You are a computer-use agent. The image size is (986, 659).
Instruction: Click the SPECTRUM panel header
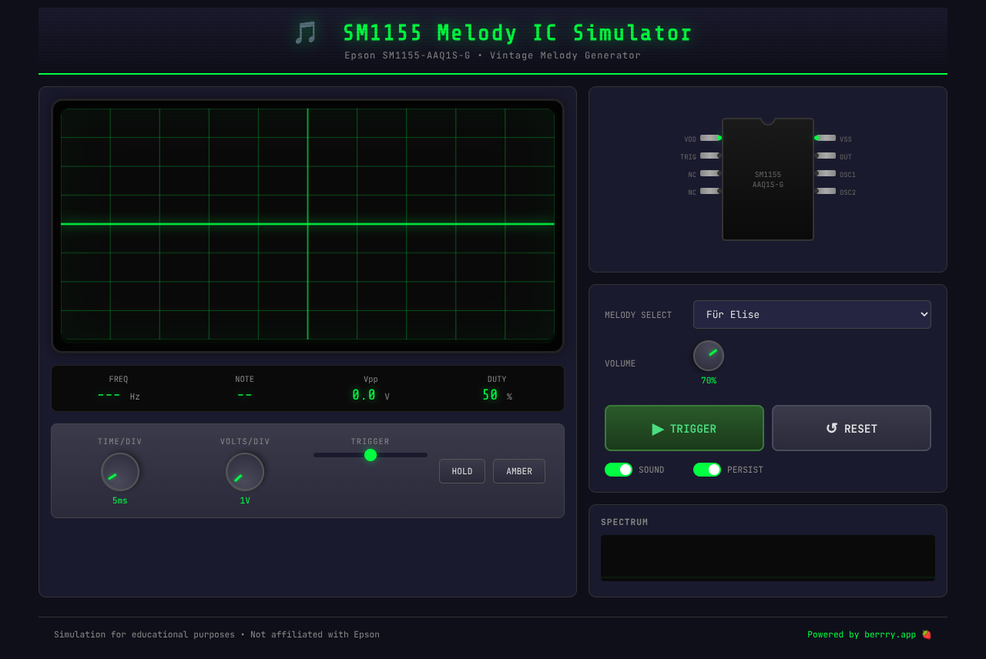click(x=624, y=522)
